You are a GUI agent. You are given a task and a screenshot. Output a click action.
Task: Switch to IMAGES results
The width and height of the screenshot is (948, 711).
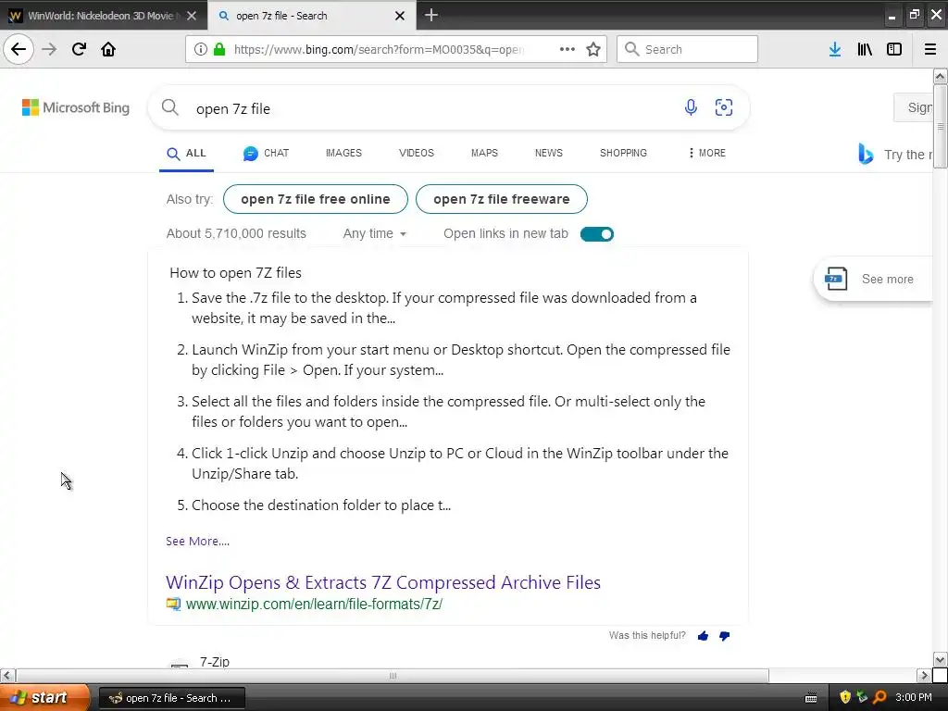coord(343,153)
